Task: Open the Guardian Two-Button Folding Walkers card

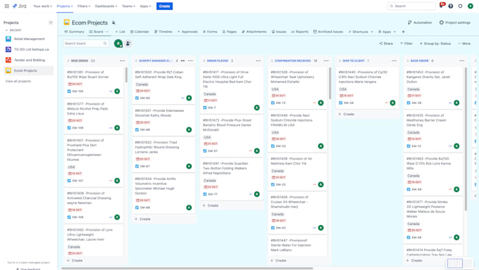Action: [x=231, y=179]
